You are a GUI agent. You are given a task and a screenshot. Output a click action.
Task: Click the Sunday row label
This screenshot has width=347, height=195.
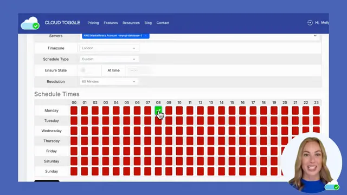52,171
